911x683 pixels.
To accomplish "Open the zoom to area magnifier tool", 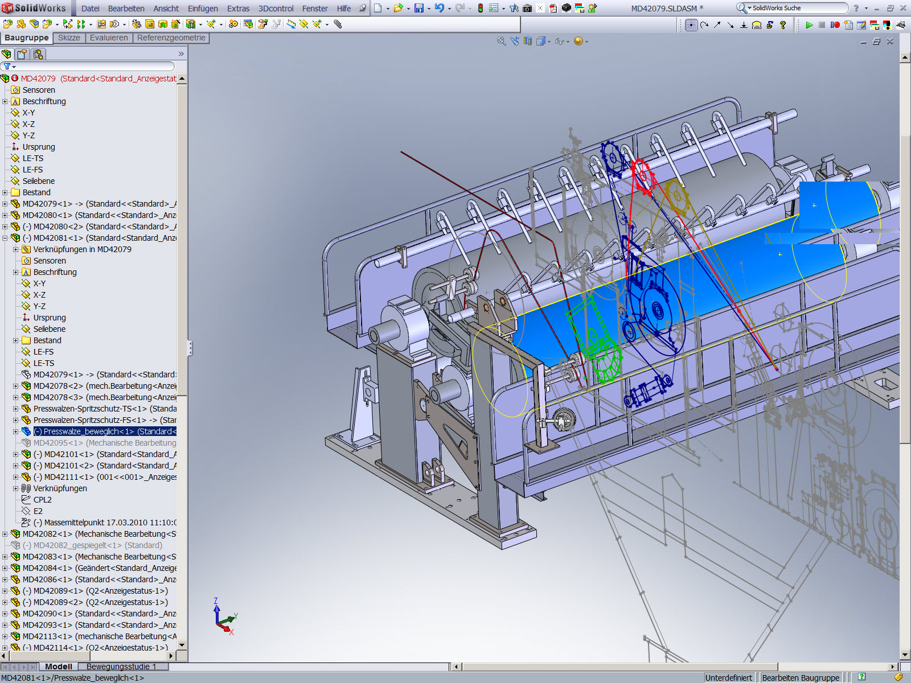I will point(502,41).
